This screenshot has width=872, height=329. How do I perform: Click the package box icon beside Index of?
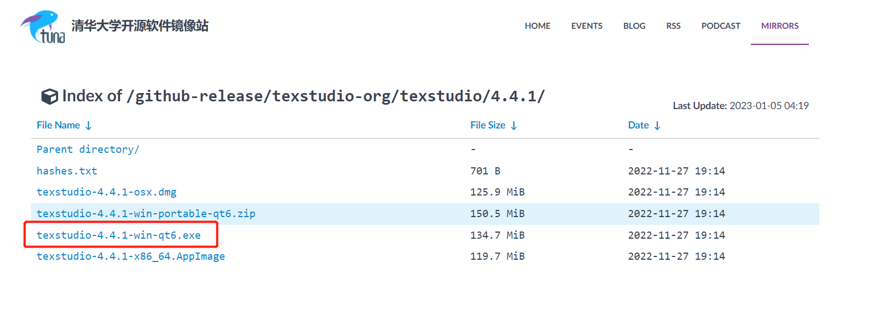click(49, 96)
